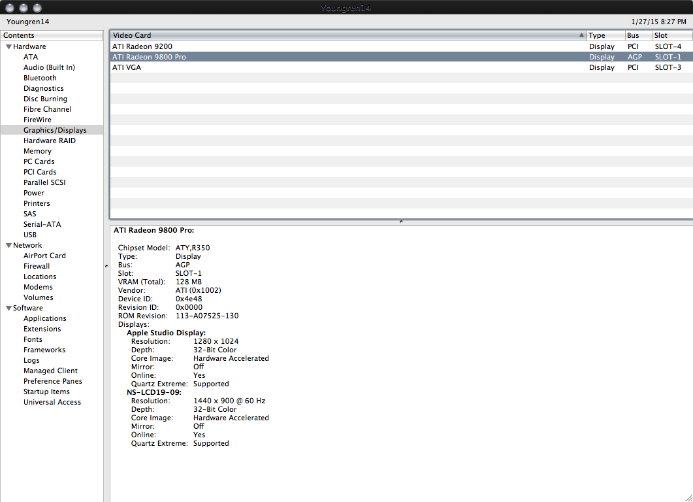This screenshot has width=693, height=502.
Task: Click the NS-LCD19-09 display heading
Action: [x=153, y=392]
